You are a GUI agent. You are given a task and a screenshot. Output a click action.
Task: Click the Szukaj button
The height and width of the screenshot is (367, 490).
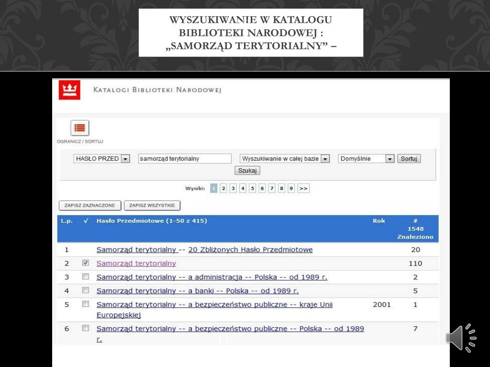tap(247, 171)
